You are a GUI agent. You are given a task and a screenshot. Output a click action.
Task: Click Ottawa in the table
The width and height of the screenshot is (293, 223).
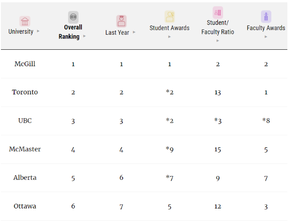coord(25,206)
